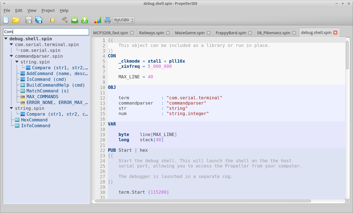Viewport: 353px width, 213px height.
Task: Open the ttyUSB0 port dropdown
Action: (x=124, y=20)
